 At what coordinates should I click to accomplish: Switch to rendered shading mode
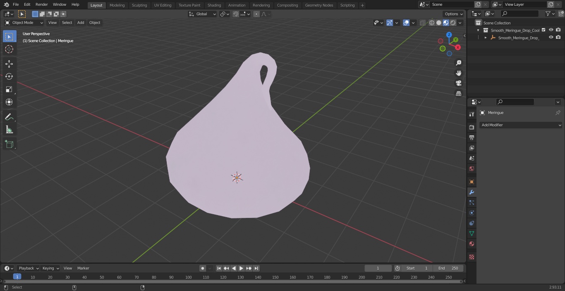click(x=453, y=23)
